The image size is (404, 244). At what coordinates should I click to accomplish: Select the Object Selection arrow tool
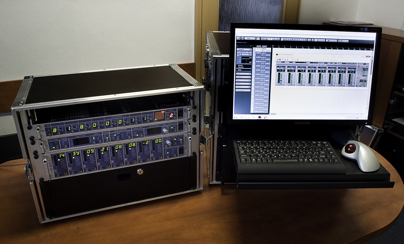pyautogui.click(x=282, y=39)
